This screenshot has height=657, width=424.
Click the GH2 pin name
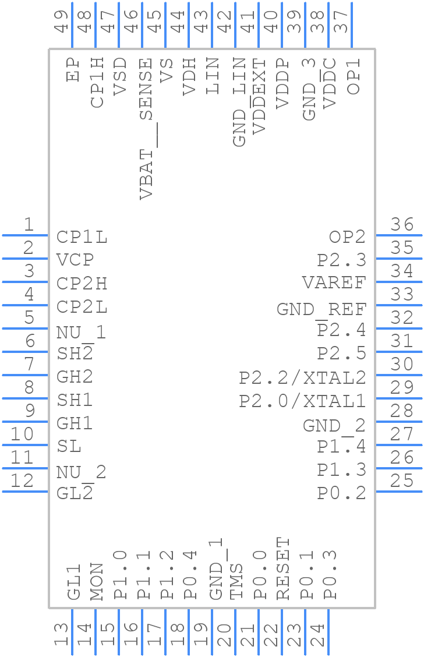pyautogui.click(x=75, y=377)
